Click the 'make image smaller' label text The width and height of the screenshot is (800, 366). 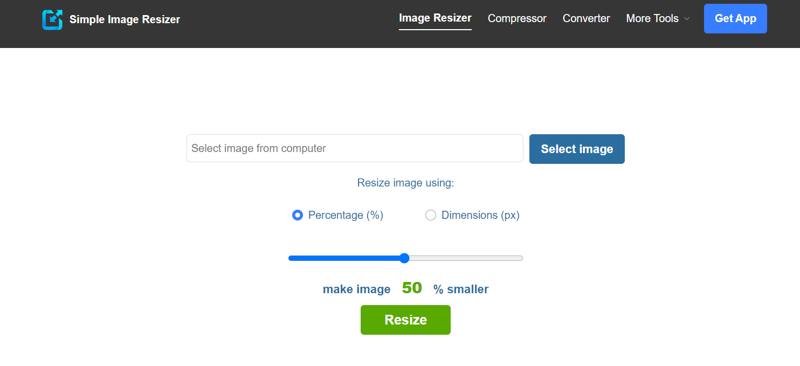click(x=356, y=289)
